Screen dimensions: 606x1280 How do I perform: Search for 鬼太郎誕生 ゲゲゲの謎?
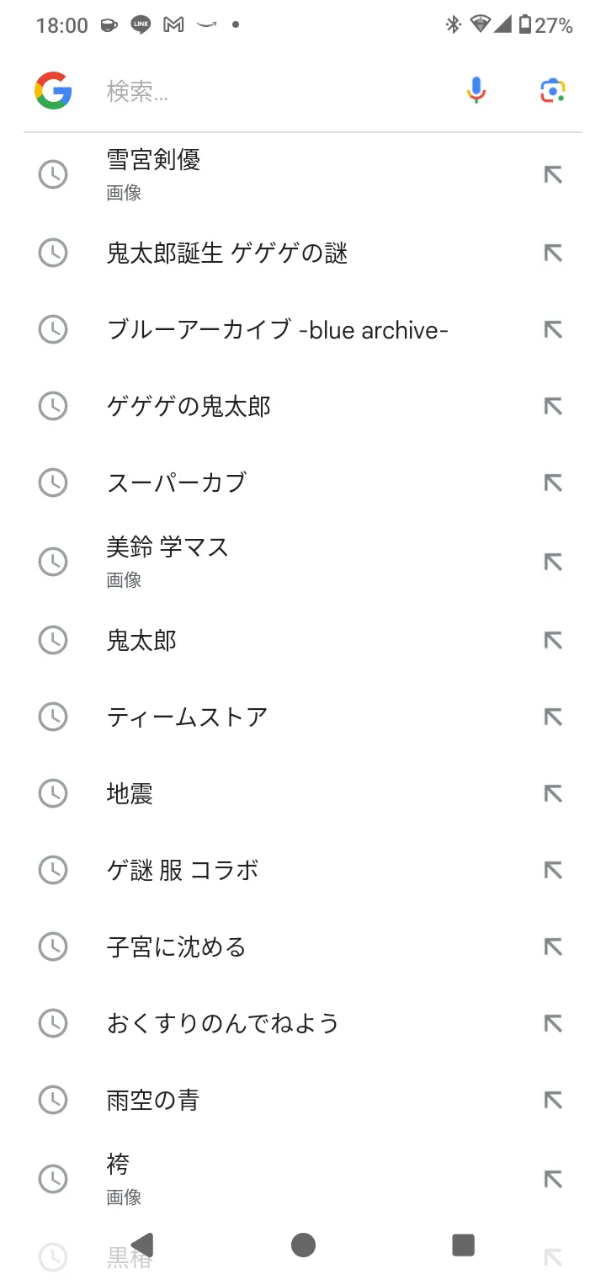point(227,253)
